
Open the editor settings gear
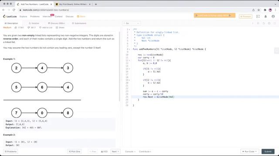point(269,23)
